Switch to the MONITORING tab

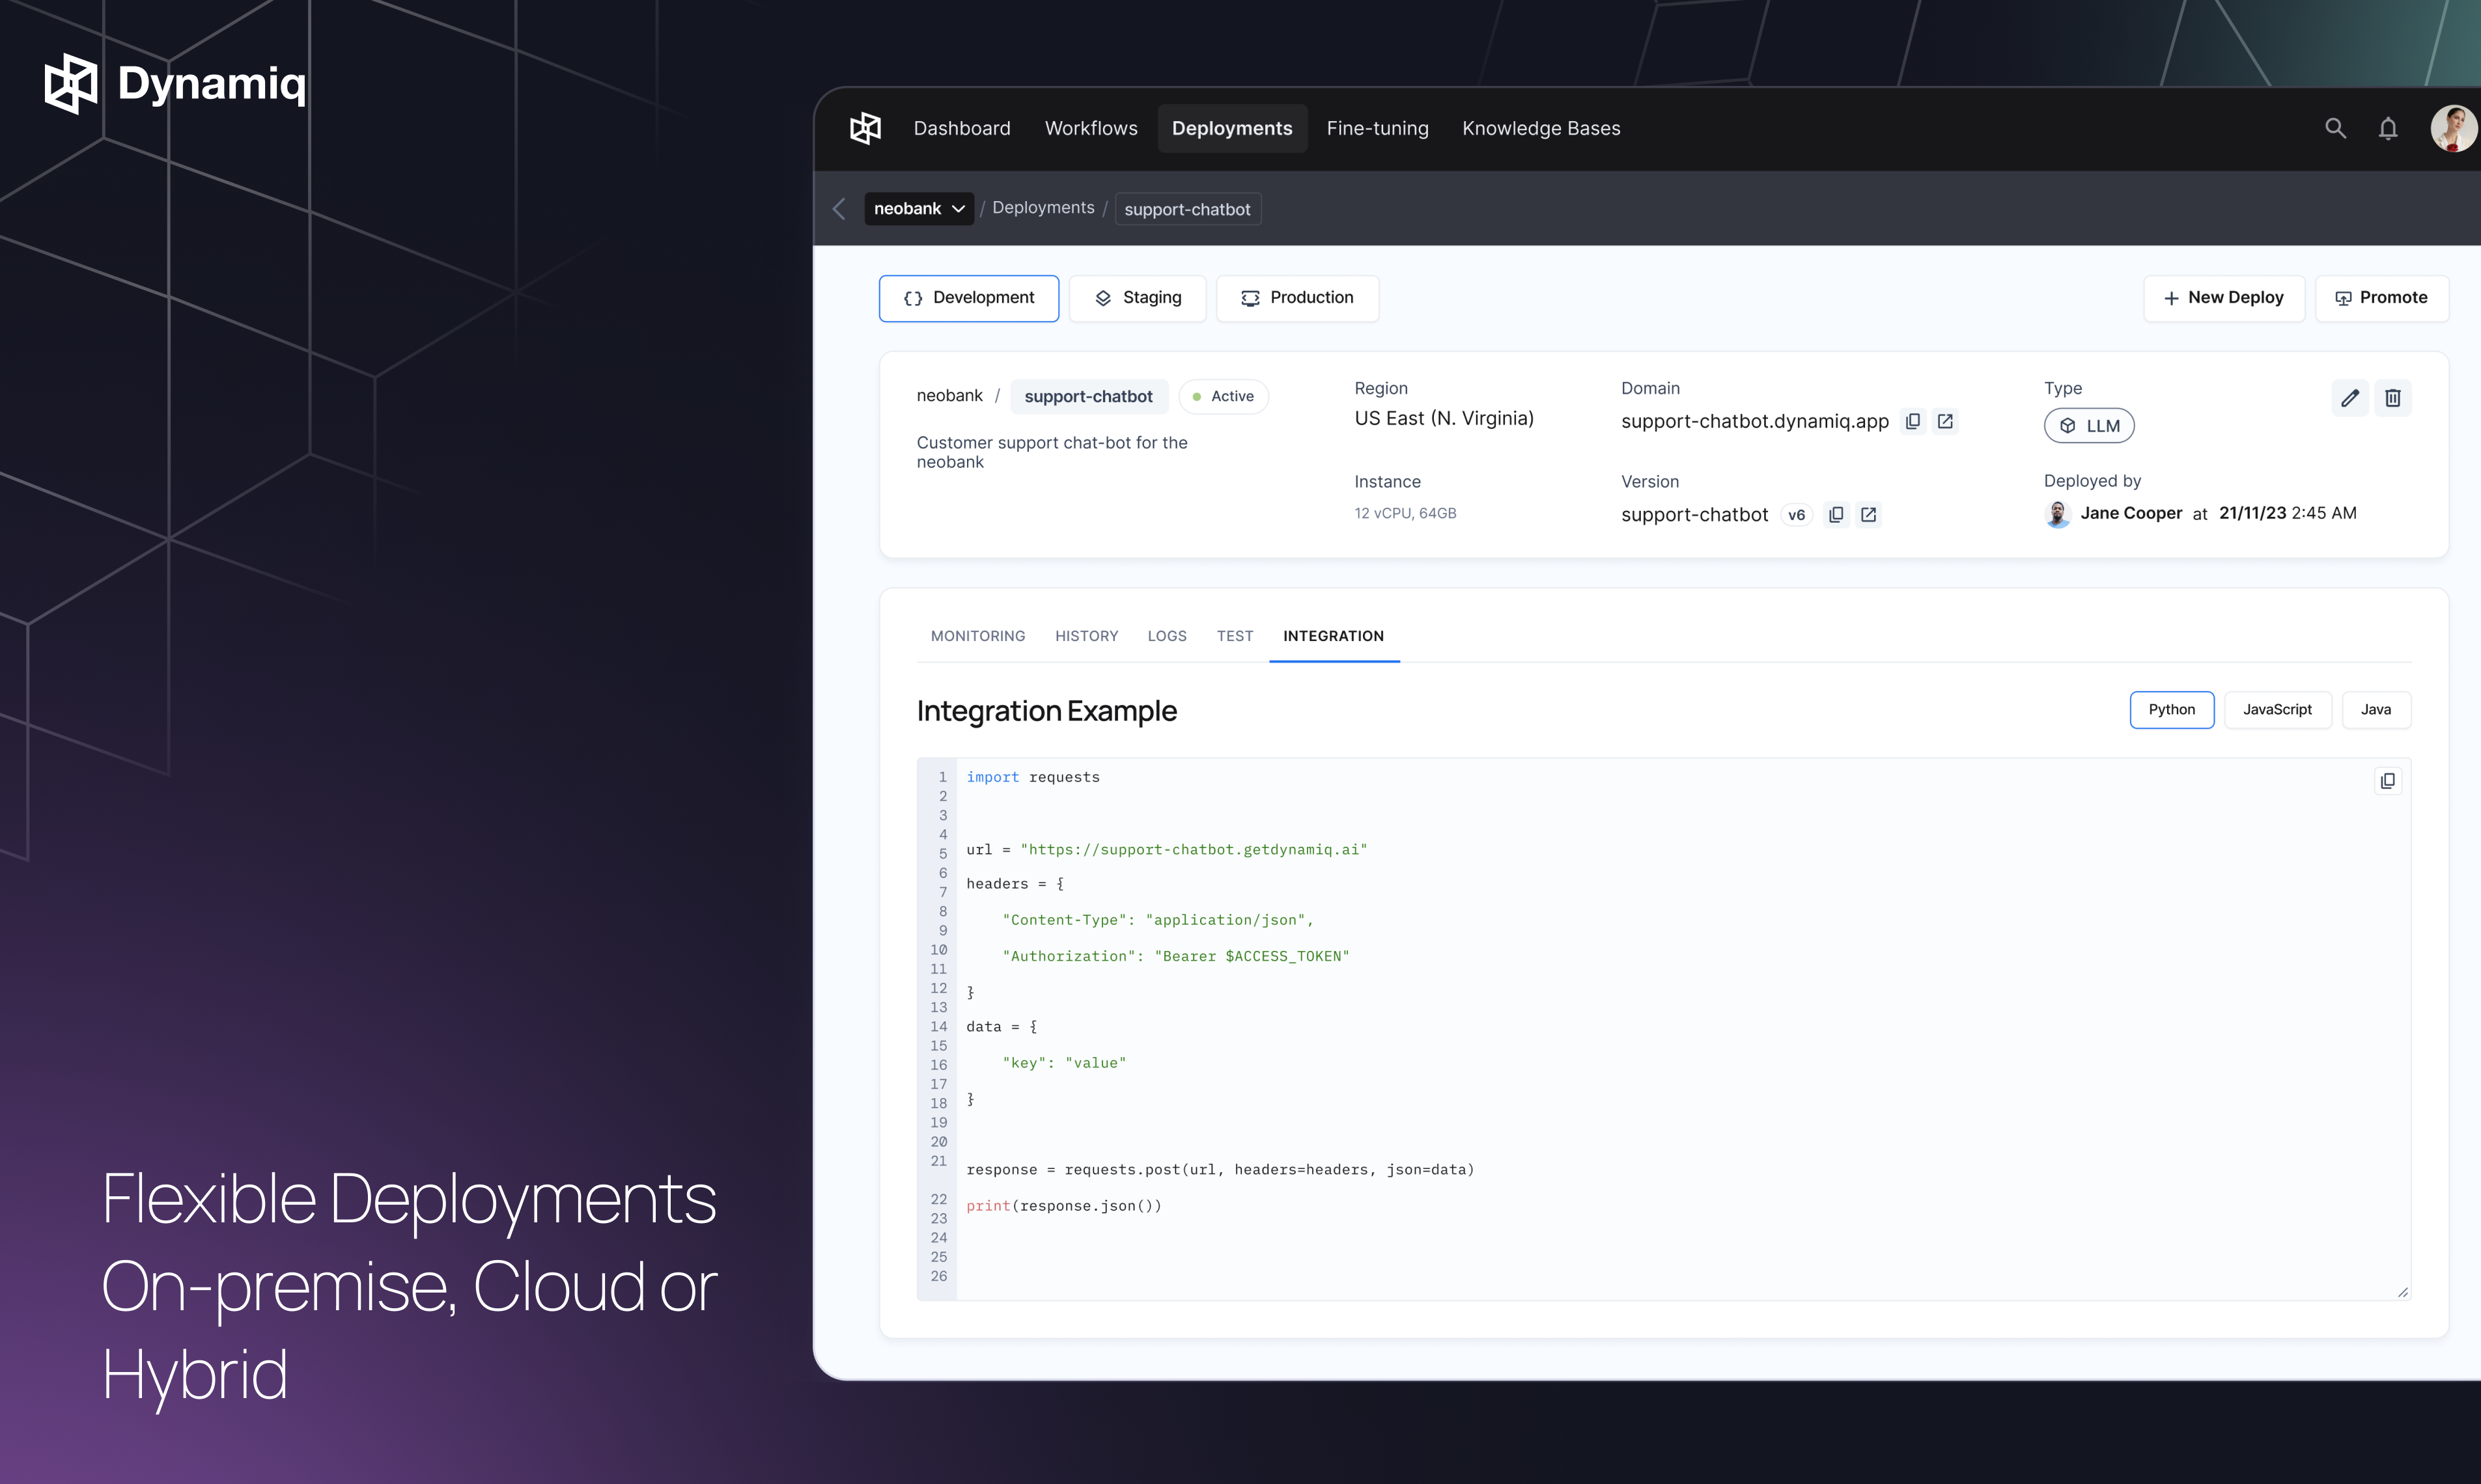977,636
